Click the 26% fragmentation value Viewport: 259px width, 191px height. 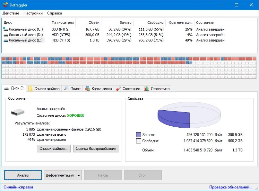pos(189,29)
